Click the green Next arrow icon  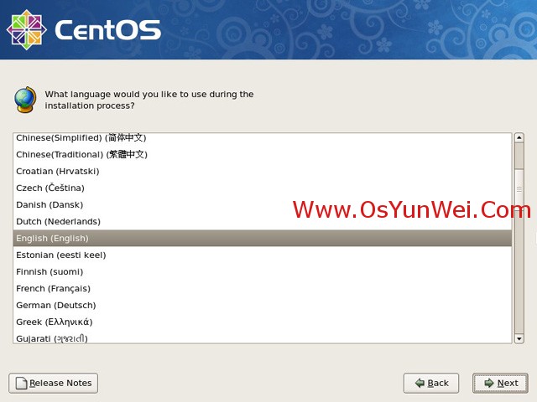point(489,384)
